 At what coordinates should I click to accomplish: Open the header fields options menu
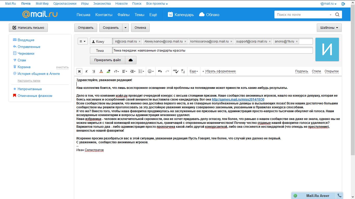point(83,41)
